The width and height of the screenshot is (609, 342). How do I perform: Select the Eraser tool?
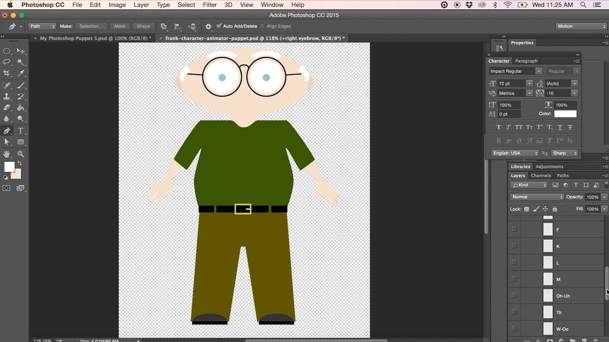(x=7, y=108)
